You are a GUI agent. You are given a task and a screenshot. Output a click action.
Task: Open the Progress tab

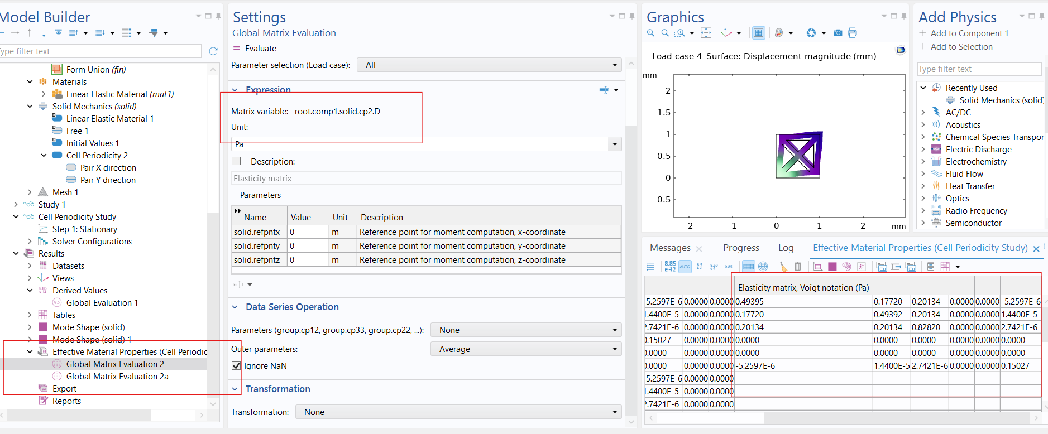(x=741, y=248)
